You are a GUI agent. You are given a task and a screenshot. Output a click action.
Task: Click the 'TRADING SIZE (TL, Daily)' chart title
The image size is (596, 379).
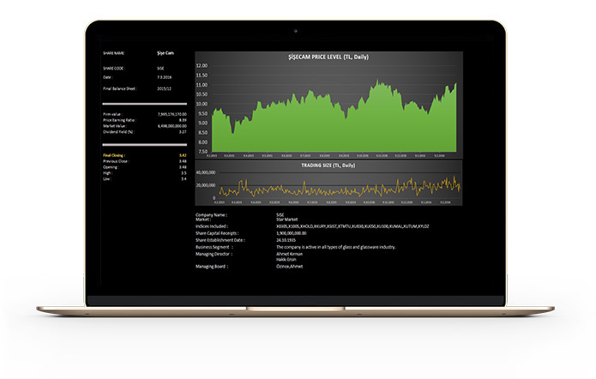(x=328, y=165)
